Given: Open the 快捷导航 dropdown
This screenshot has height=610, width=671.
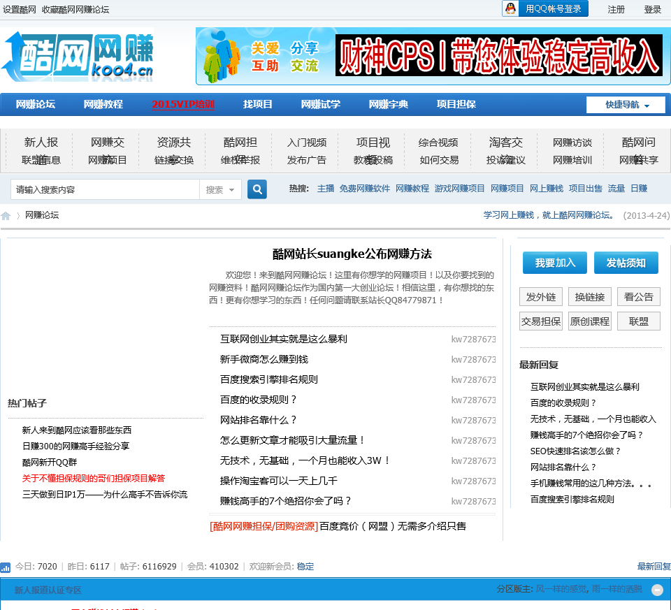Looking at the screenshot, I should pyautogui.click(x=626, y=105).
